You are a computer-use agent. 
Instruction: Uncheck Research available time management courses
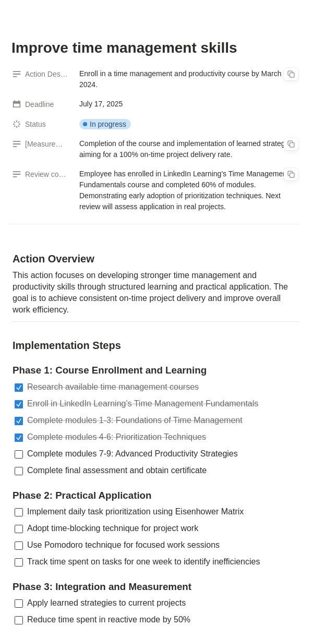tap(19, 388)
